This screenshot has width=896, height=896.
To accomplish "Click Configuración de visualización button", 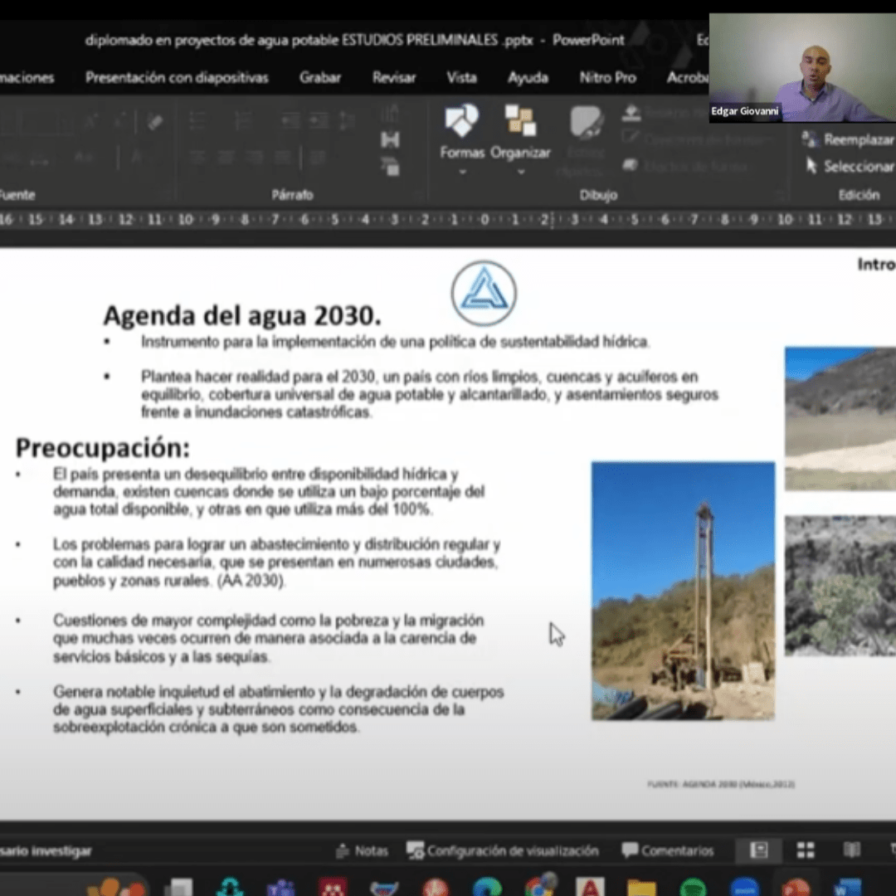I will tap(503, 850).
